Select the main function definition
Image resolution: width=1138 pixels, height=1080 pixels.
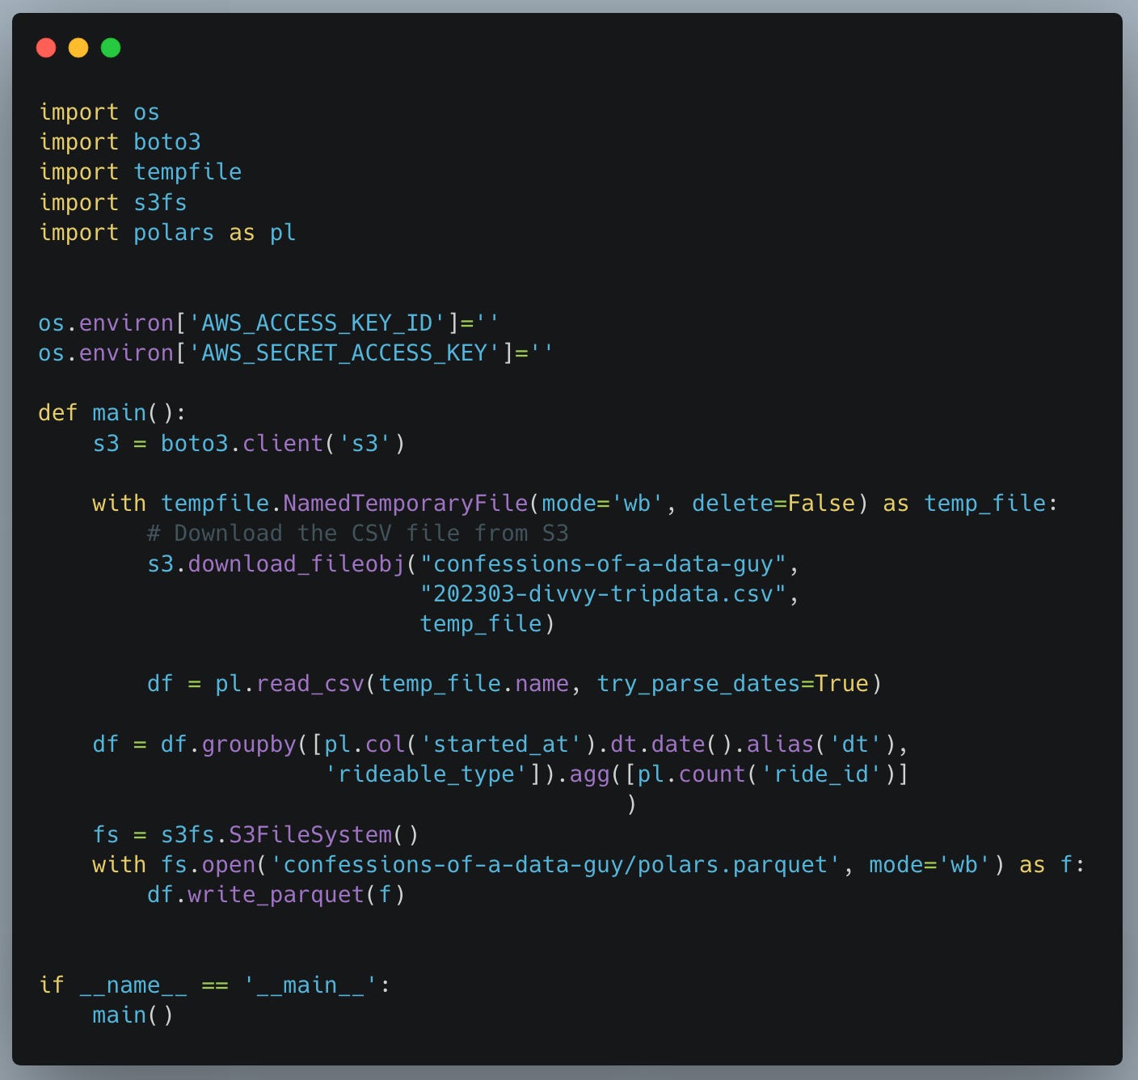coord(112,412)
